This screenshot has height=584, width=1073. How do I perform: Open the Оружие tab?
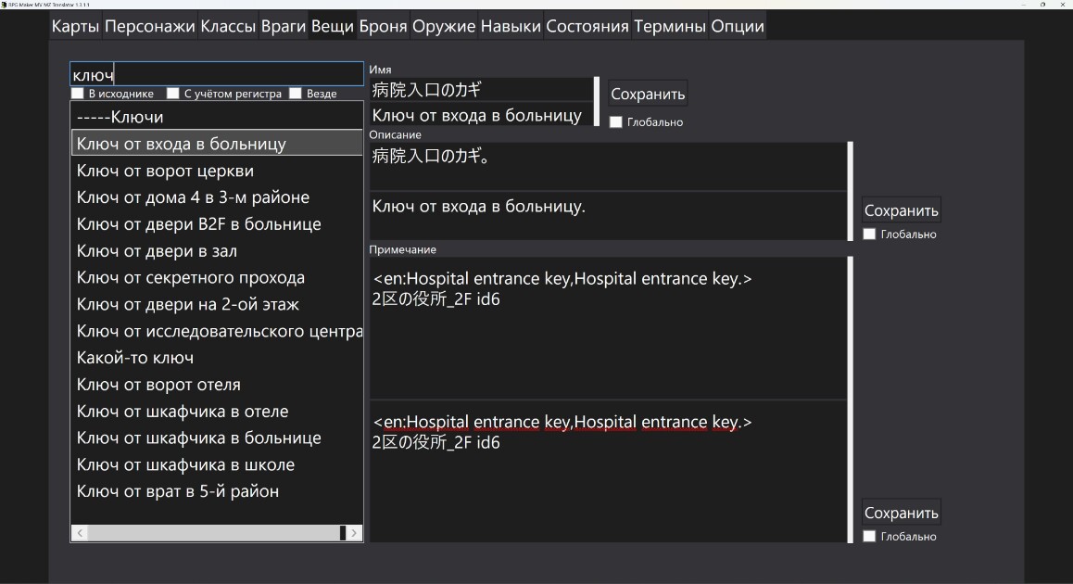coord(444,26)
